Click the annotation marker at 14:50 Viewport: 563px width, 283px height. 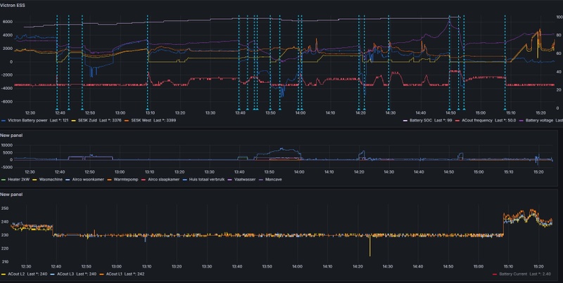click(x=449, y=109)
